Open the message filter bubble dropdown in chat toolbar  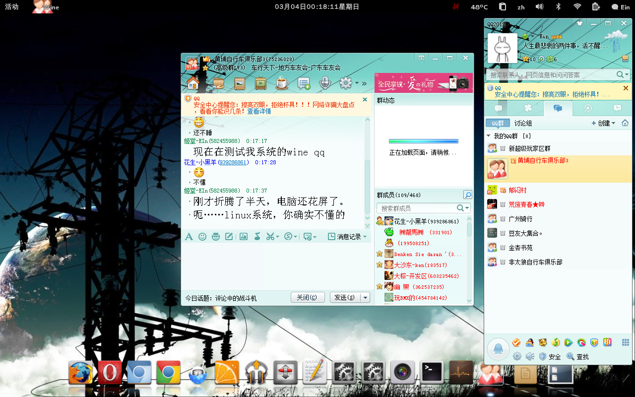[310, 237]
